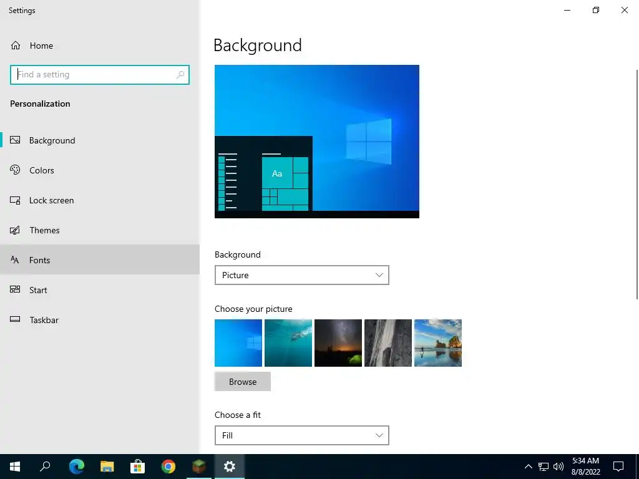Click the Home house icon
Screen dimensions: 639x479
click(16, 45)
